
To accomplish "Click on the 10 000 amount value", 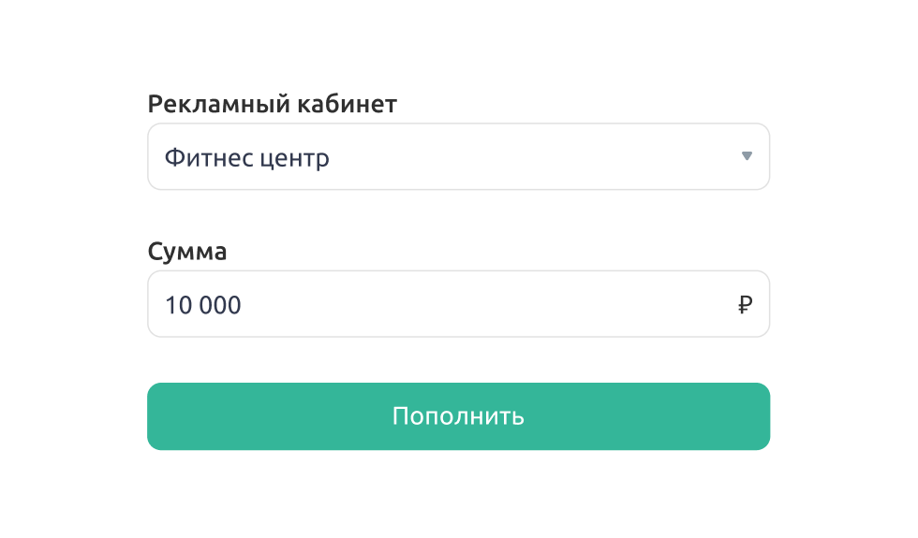I will (x=203, y=305).
